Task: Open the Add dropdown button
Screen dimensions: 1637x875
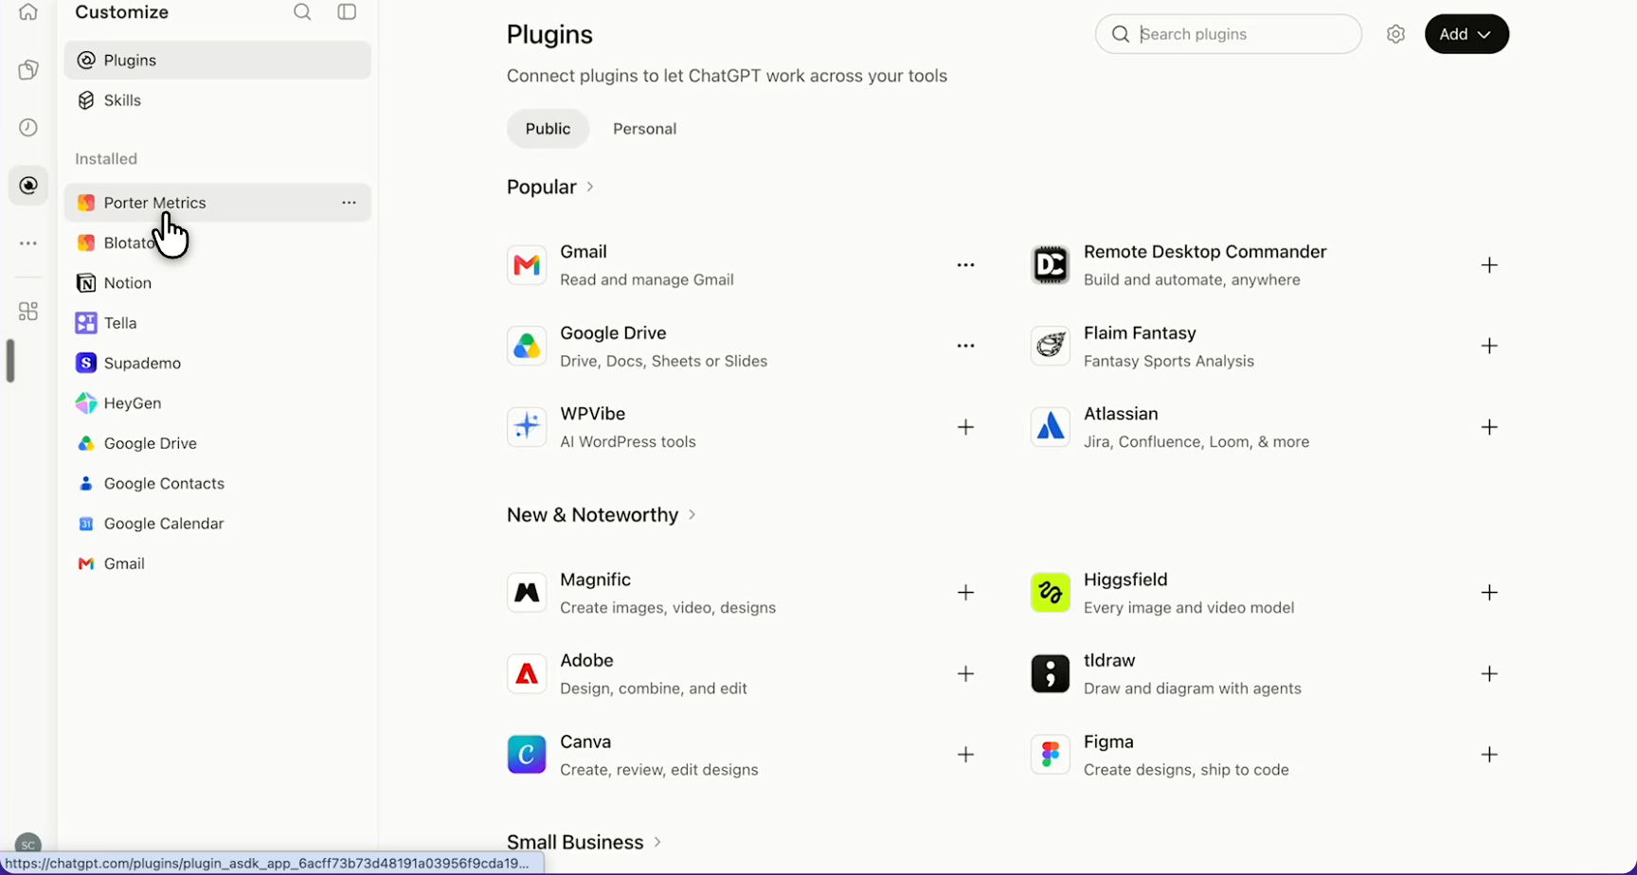Action: pyautogui.click(x=1466, y=34)
